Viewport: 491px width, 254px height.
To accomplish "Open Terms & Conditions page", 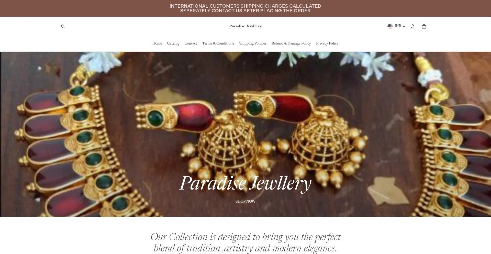I will click(218, 43).
